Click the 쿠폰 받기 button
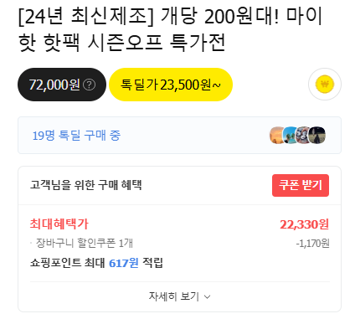Screen dimensions: 355x319 click(301, 185)
